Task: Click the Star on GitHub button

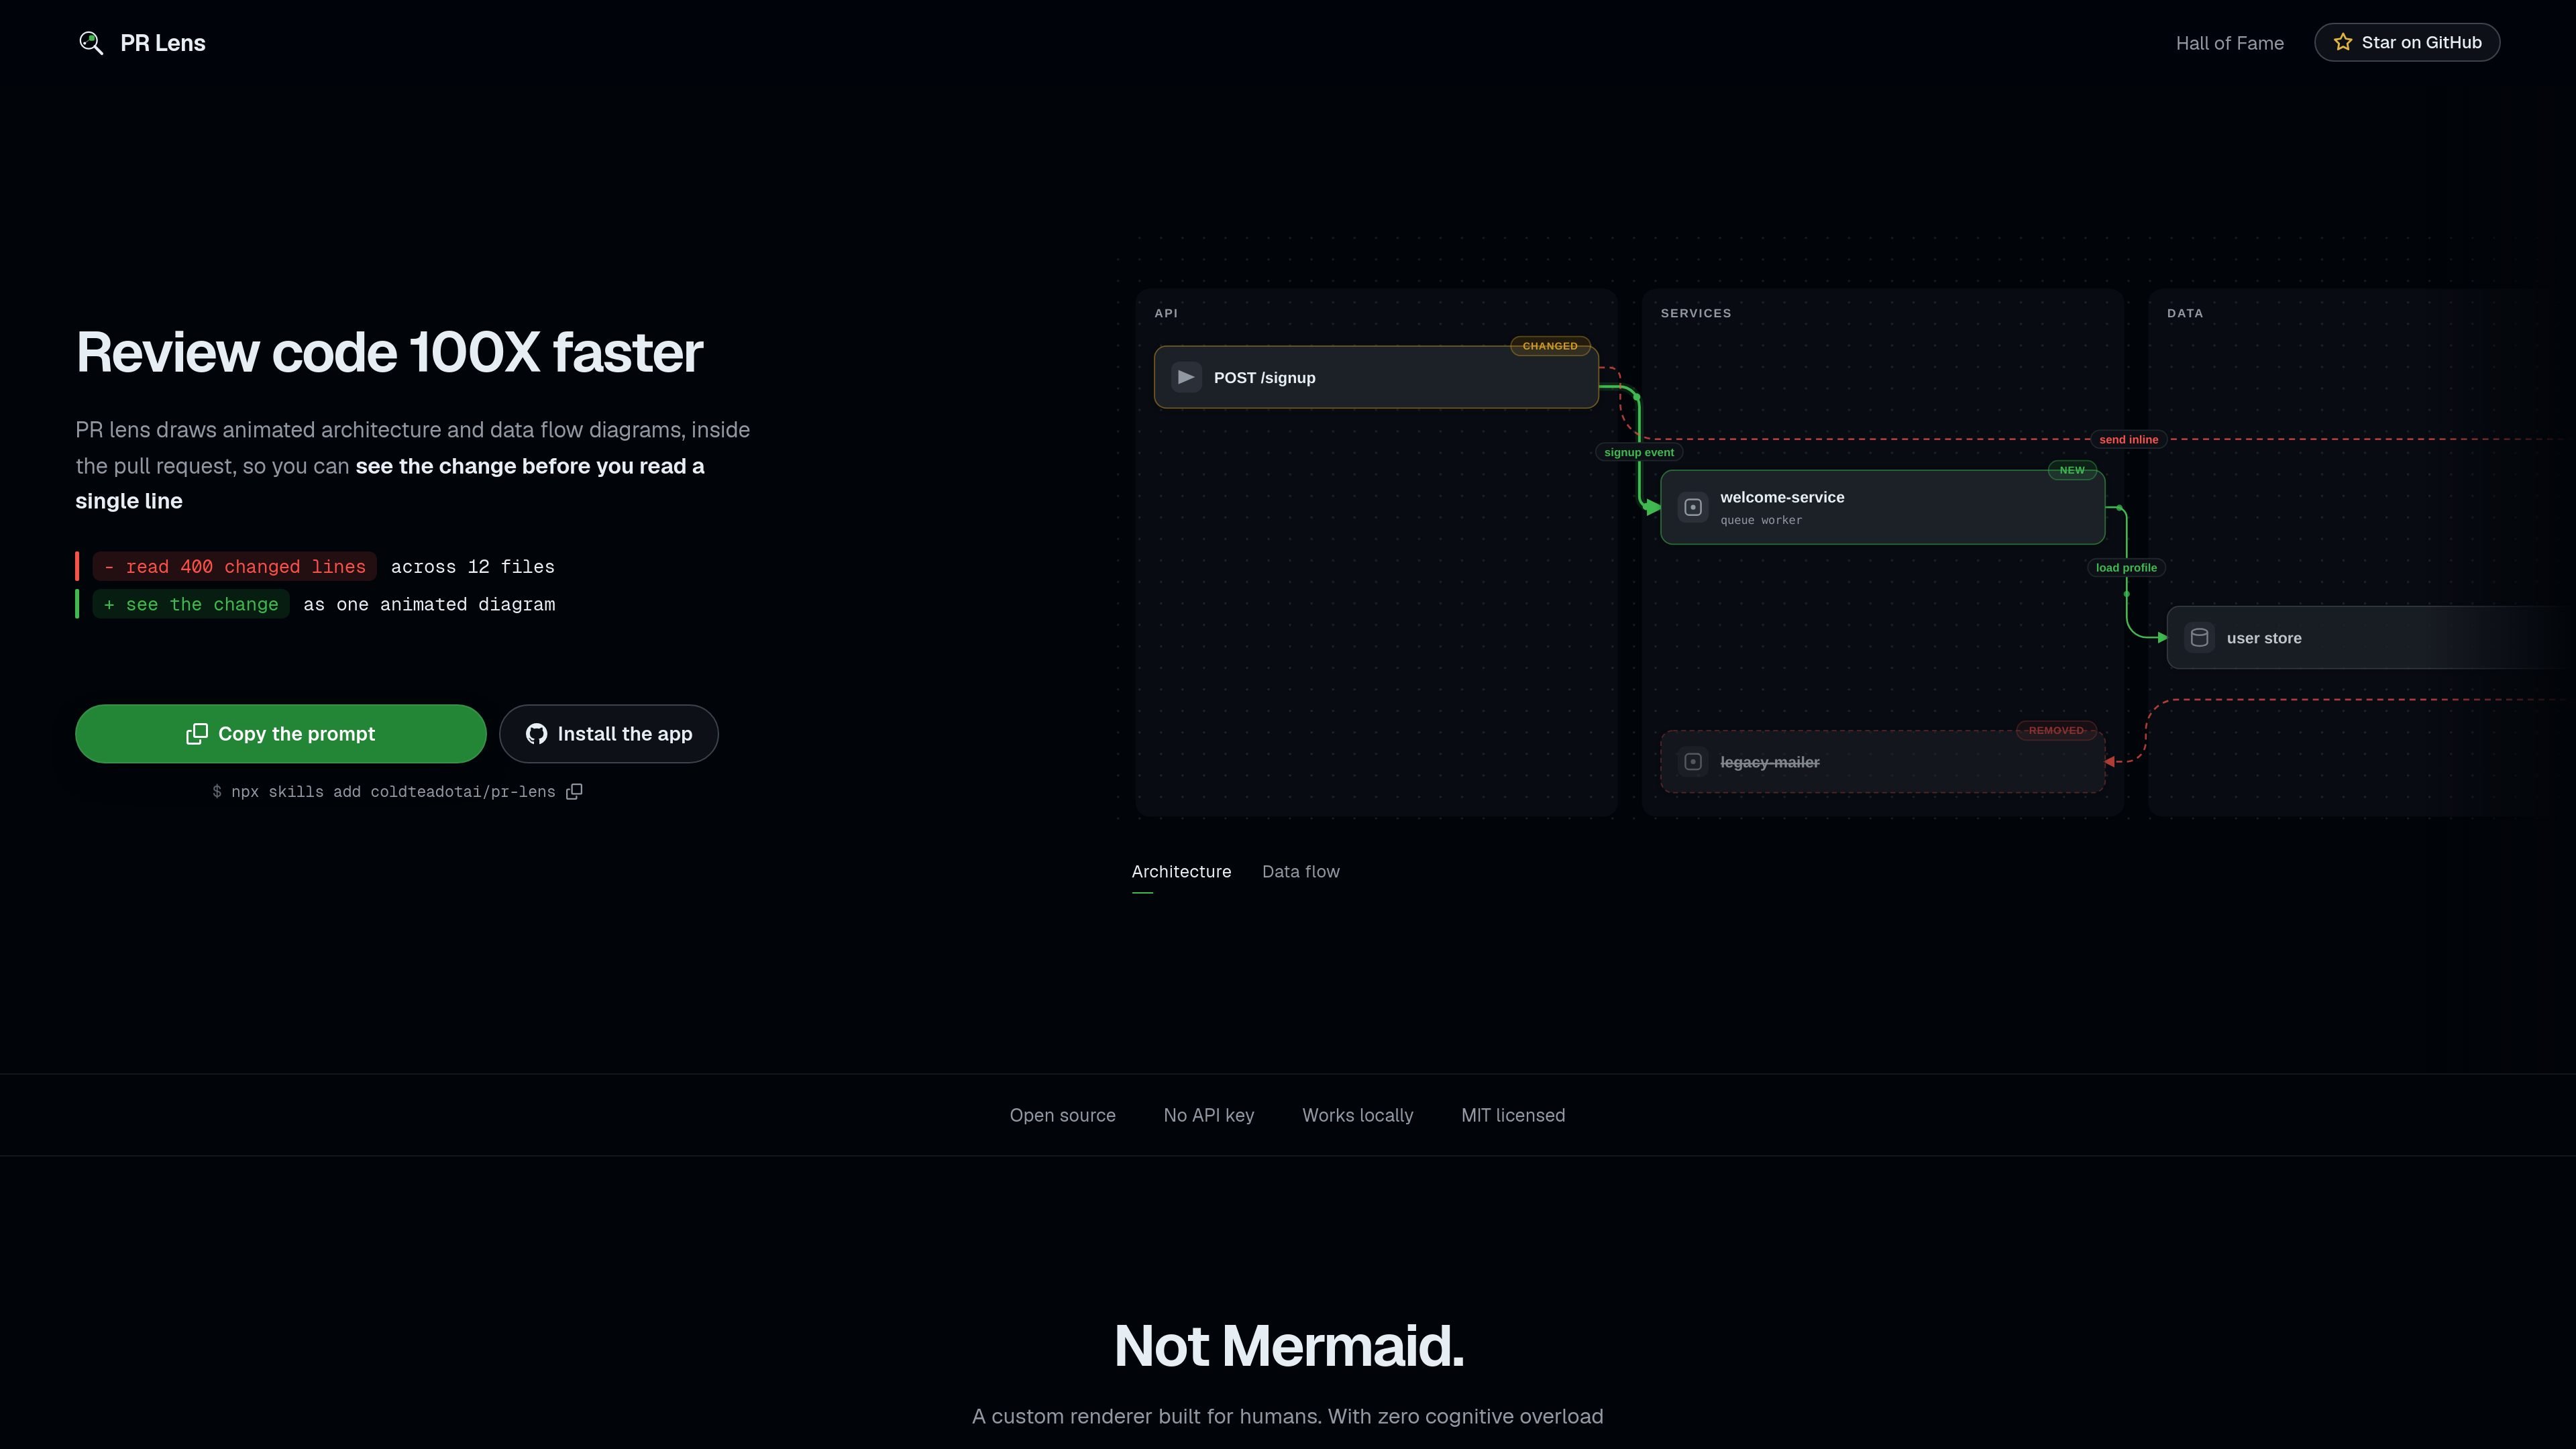Action: click(x=2407, y=42)
